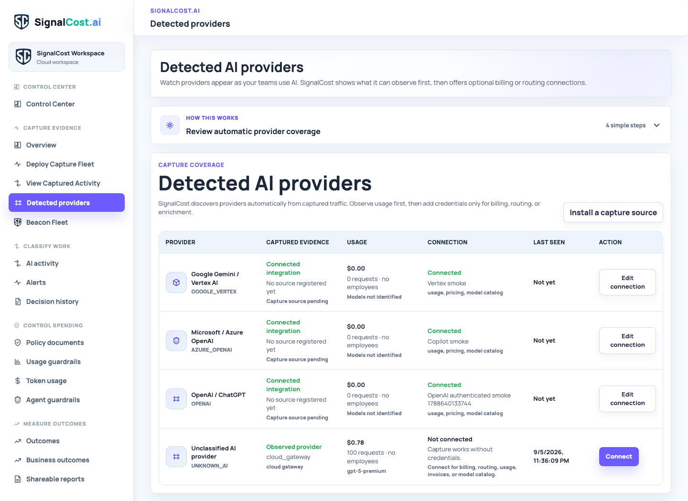Open Token usage page
The height and width of the screenshot is (501, 688).
pyautogui.click(x=66, y=381)
